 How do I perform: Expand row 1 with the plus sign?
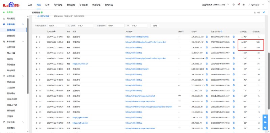click(36, 37)
